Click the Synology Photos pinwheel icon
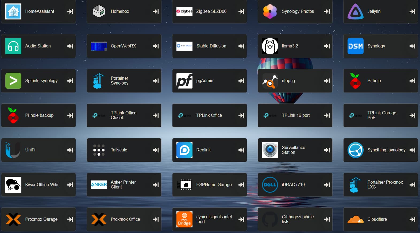This screenshot has height=233, width=420. point(270,11)
